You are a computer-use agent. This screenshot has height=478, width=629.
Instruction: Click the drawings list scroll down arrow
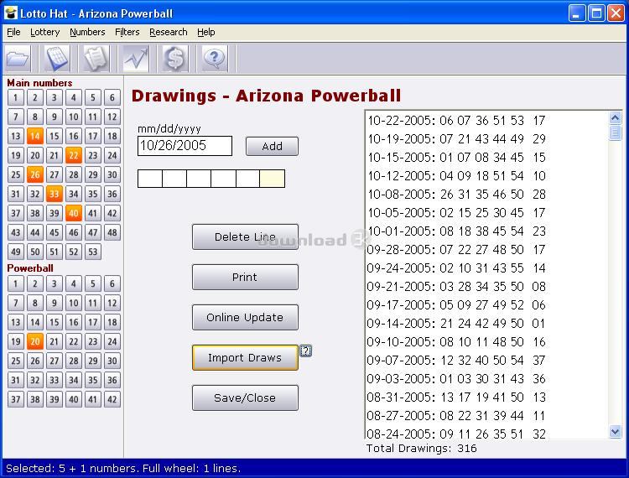[x=616, y=431]
